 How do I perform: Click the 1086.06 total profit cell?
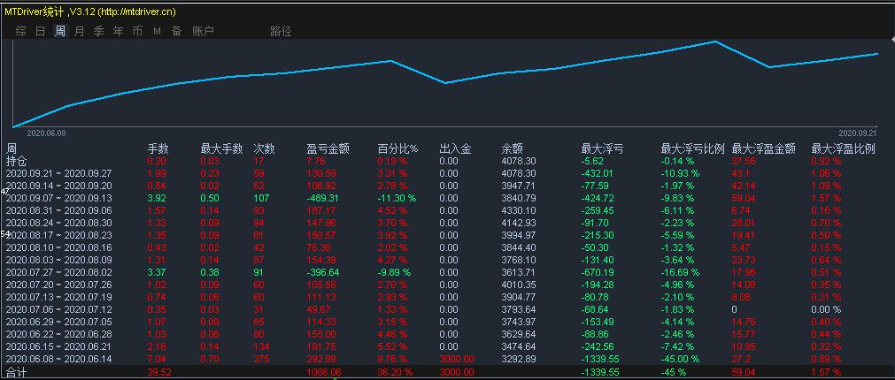(x=324, y=372)
